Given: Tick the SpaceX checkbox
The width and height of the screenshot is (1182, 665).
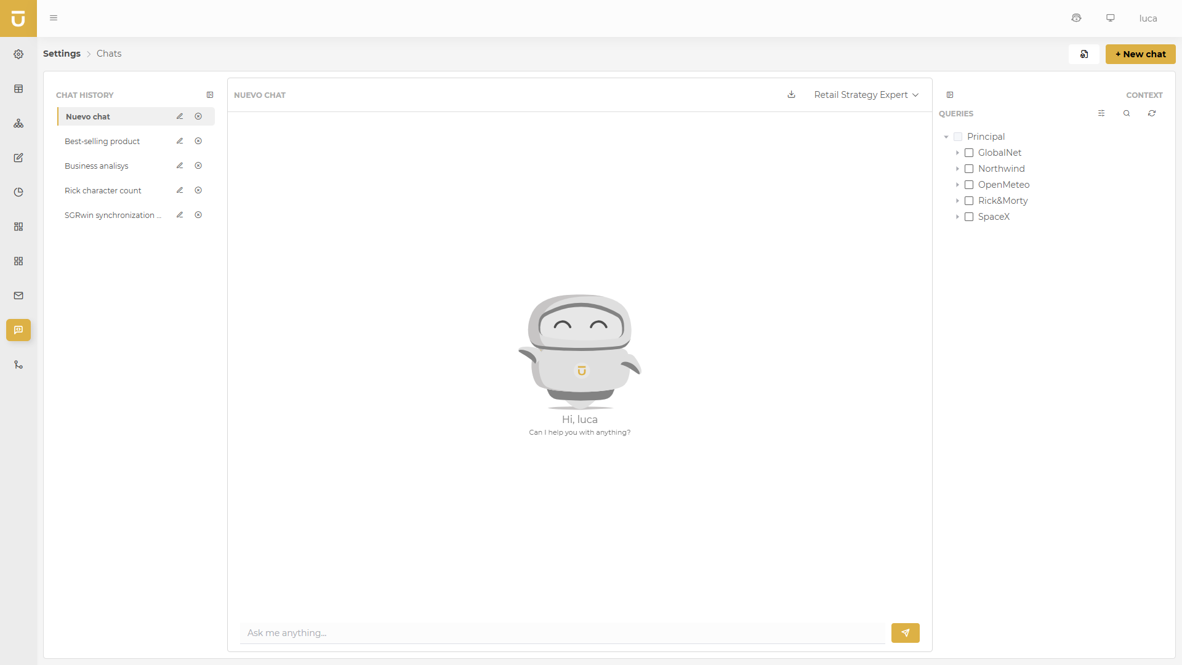Looking at the screenshot, I should [x=969, y=217].
